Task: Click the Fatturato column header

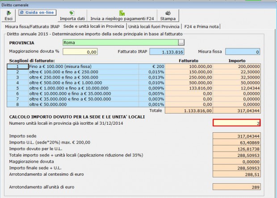Action: coord(189,61)
